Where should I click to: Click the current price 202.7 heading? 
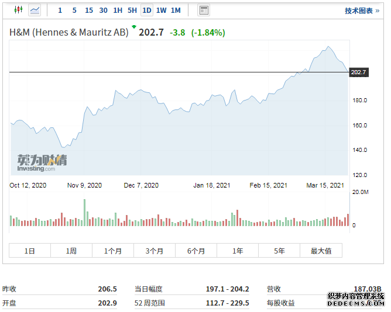coord(151,32)
